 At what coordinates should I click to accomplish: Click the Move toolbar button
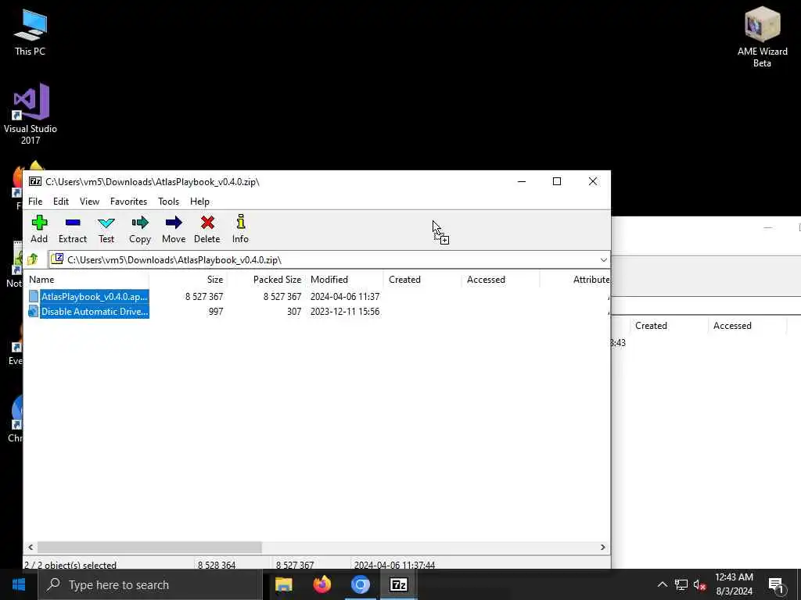(x=174, y=229)
